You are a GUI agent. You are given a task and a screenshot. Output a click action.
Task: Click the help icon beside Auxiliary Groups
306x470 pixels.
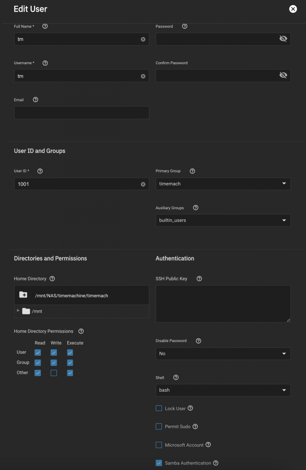(x=196, y=208)
